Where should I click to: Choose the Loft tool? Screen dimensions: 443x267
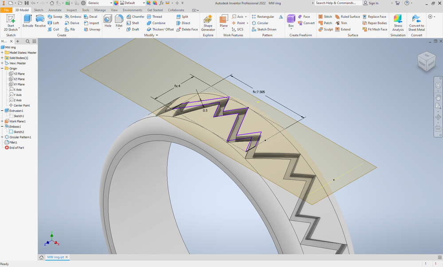(53, 23)
